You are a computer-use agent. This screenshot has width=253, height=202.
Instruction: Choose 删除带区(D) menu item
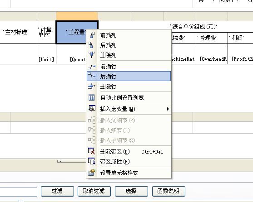[x=129, y=152]
